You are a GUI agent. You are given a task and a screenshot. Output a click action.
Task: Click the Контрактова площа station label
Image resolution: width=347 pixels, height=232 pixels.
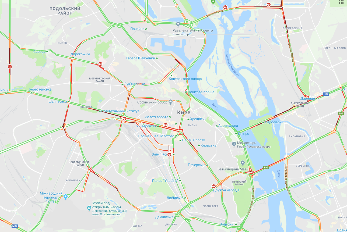click(x=185, y=79)
